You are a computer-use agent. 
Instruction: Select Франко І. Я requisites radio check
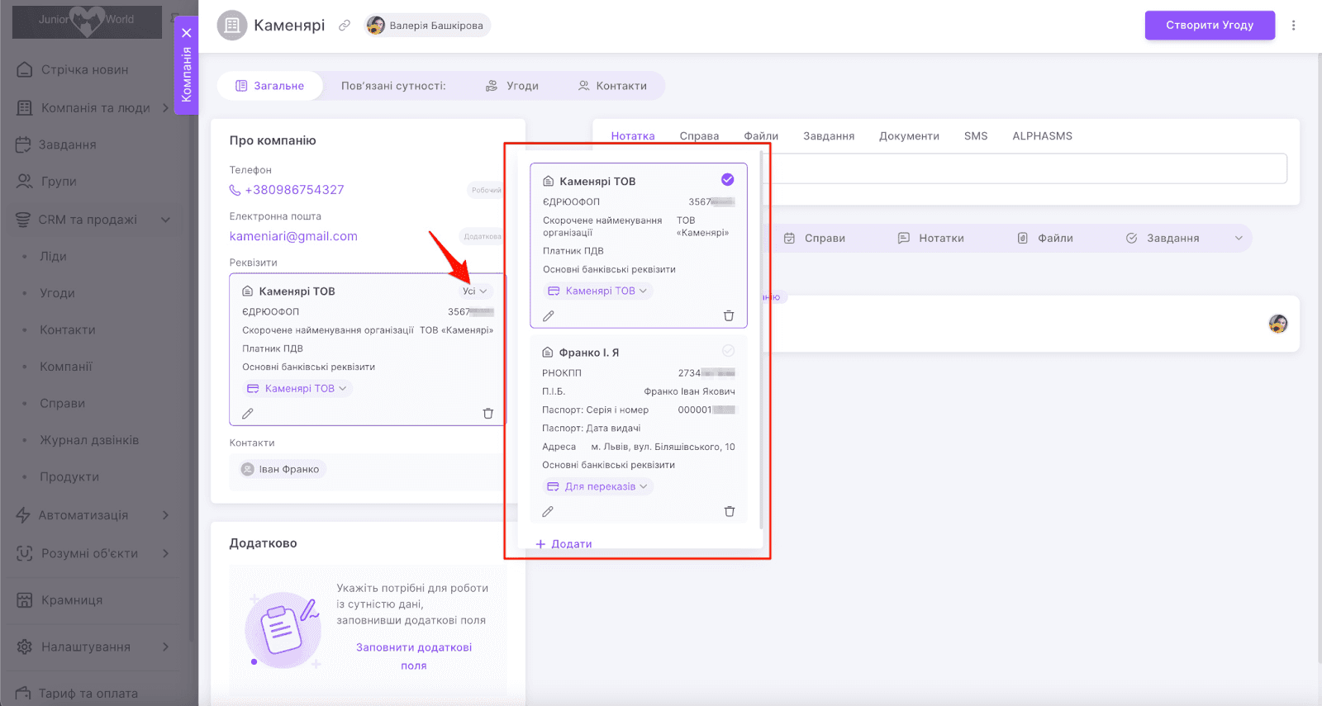coord(728,351)
